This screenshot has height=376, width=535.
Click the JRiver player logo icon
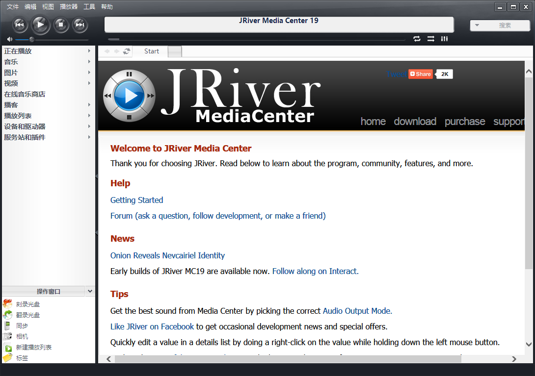pos(129,96)
